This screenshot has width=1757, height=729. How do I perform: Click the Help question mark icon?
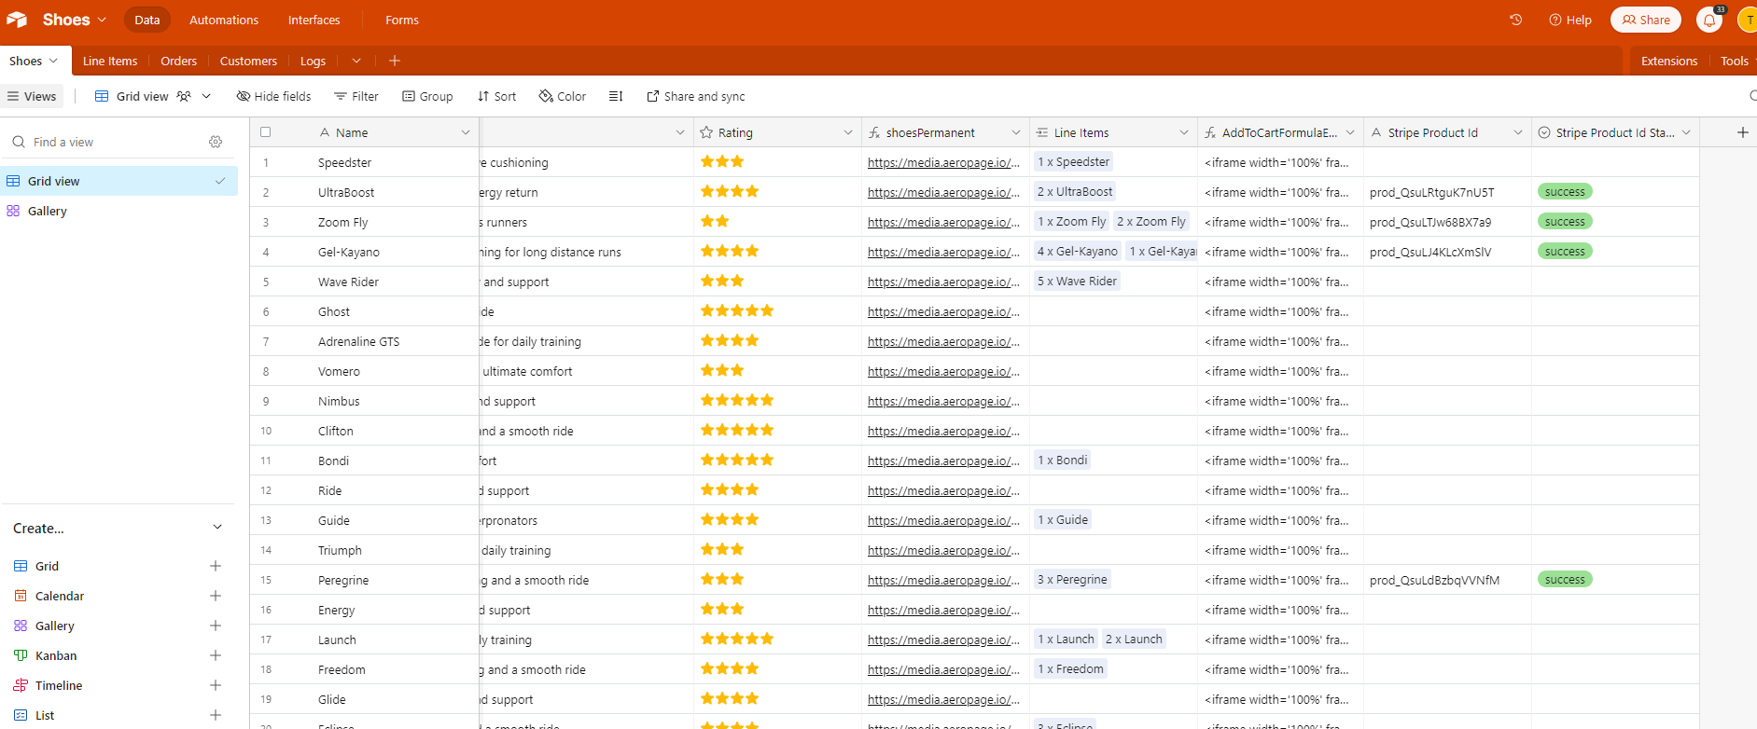coord(1555,20)
